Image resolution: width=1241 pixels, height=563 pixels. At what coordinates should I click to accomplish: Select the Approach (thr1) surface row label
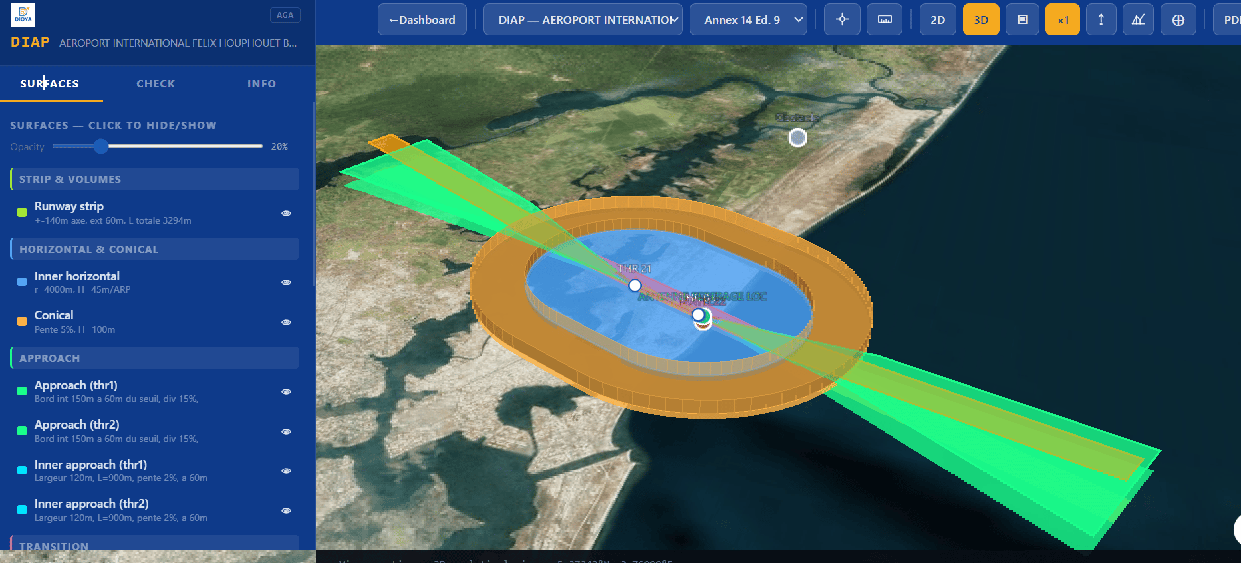[76, 385]
